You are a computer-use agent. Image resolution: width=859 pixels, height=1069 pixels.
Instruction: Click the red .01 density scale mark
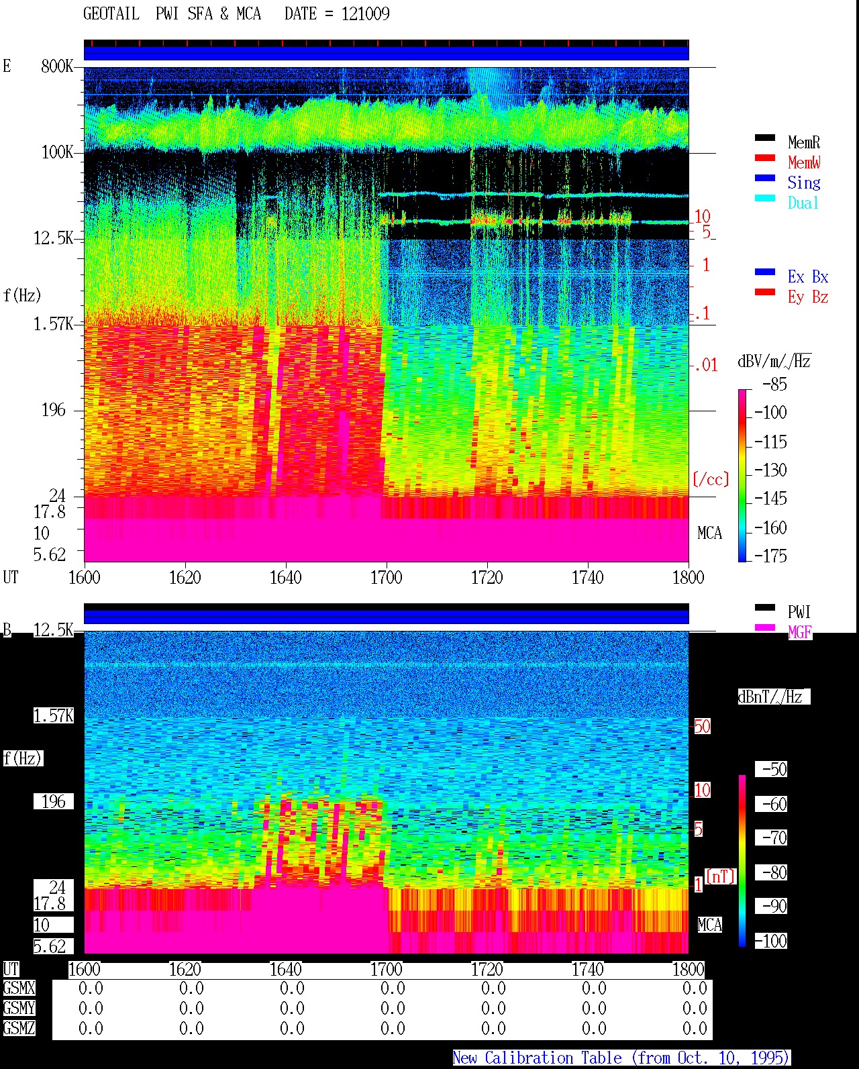pyautogui.click(x=705, y=366)
